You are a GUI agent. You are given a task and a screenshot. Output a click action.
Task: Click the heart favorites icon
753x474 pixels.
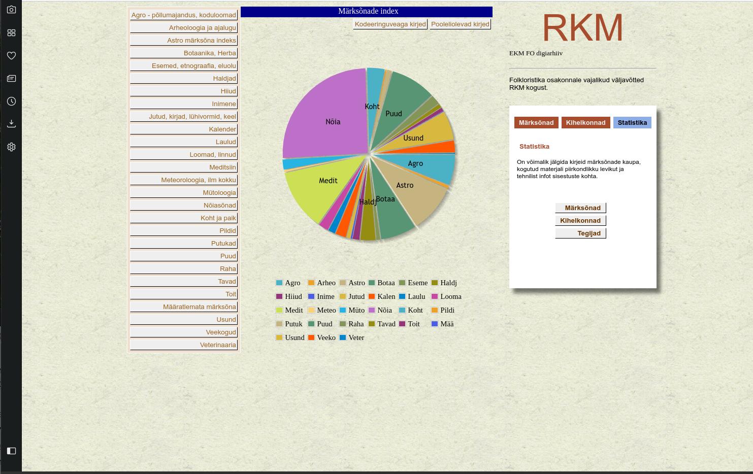11,55
